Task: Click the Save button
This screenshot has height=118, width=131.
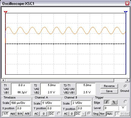Action: pos(109,91)
